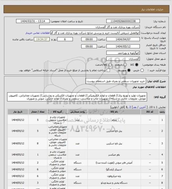The width and height of the screenshot is (172, 189).
Task: Click the announcement date field 1404/03/31 - 13:14
Action: [33, 21]
